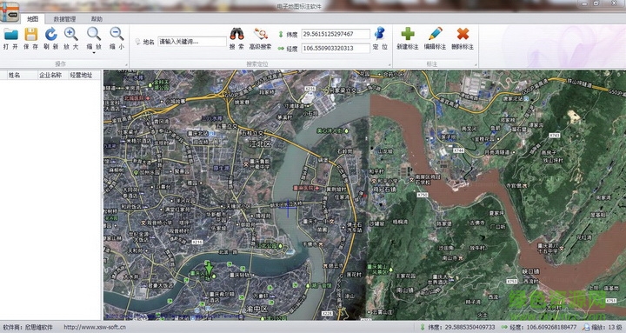Open 高级搜索 advanced search
Image resolution: width=626 pixels, height=333 pixels.
click(260, 39)
